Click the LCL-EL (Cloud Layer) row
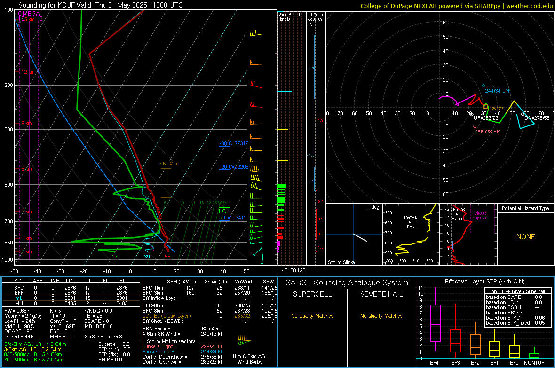The width and height of the screenshot is (555, 368). (x=210, y=316)
